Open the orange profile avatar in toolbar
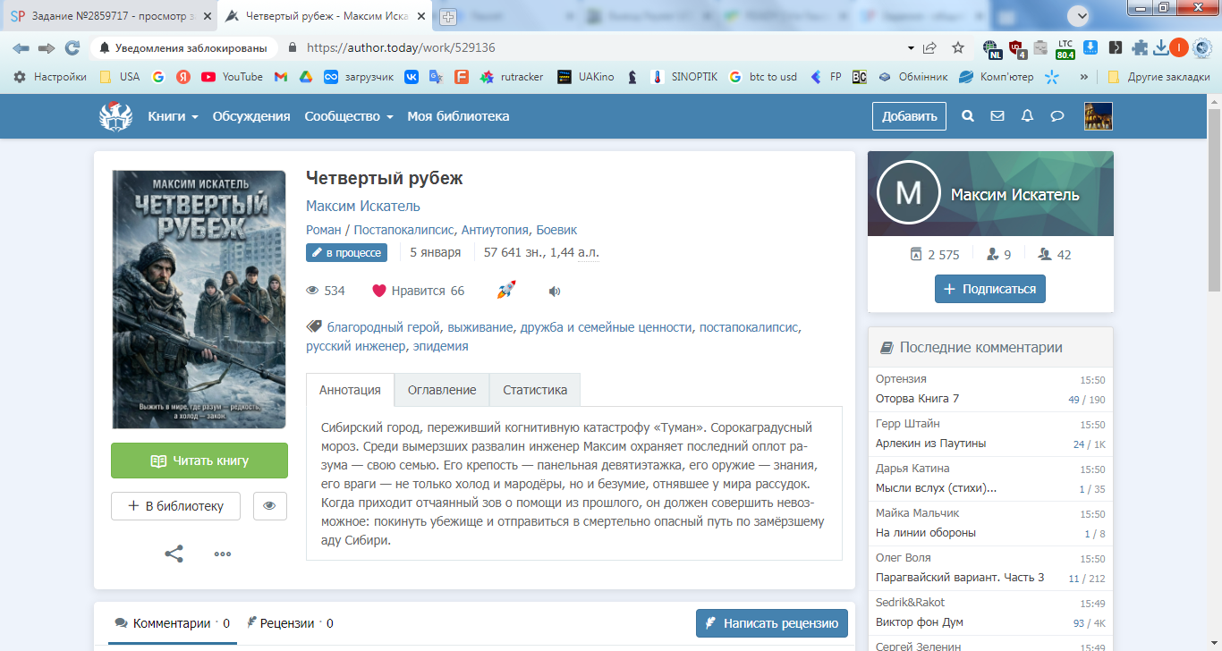Image resolution: width=1222 pixels, height=651 pixels. 1180,47
